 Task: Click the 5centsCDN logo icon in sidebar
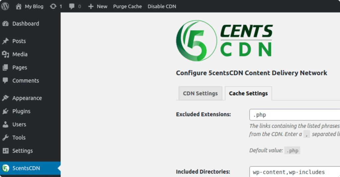click(x=5, y=168)
